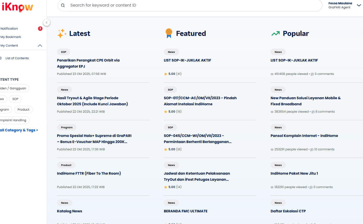Click the GraPARI Agent role text
This screenshot has height=224, width=363.
339,7
